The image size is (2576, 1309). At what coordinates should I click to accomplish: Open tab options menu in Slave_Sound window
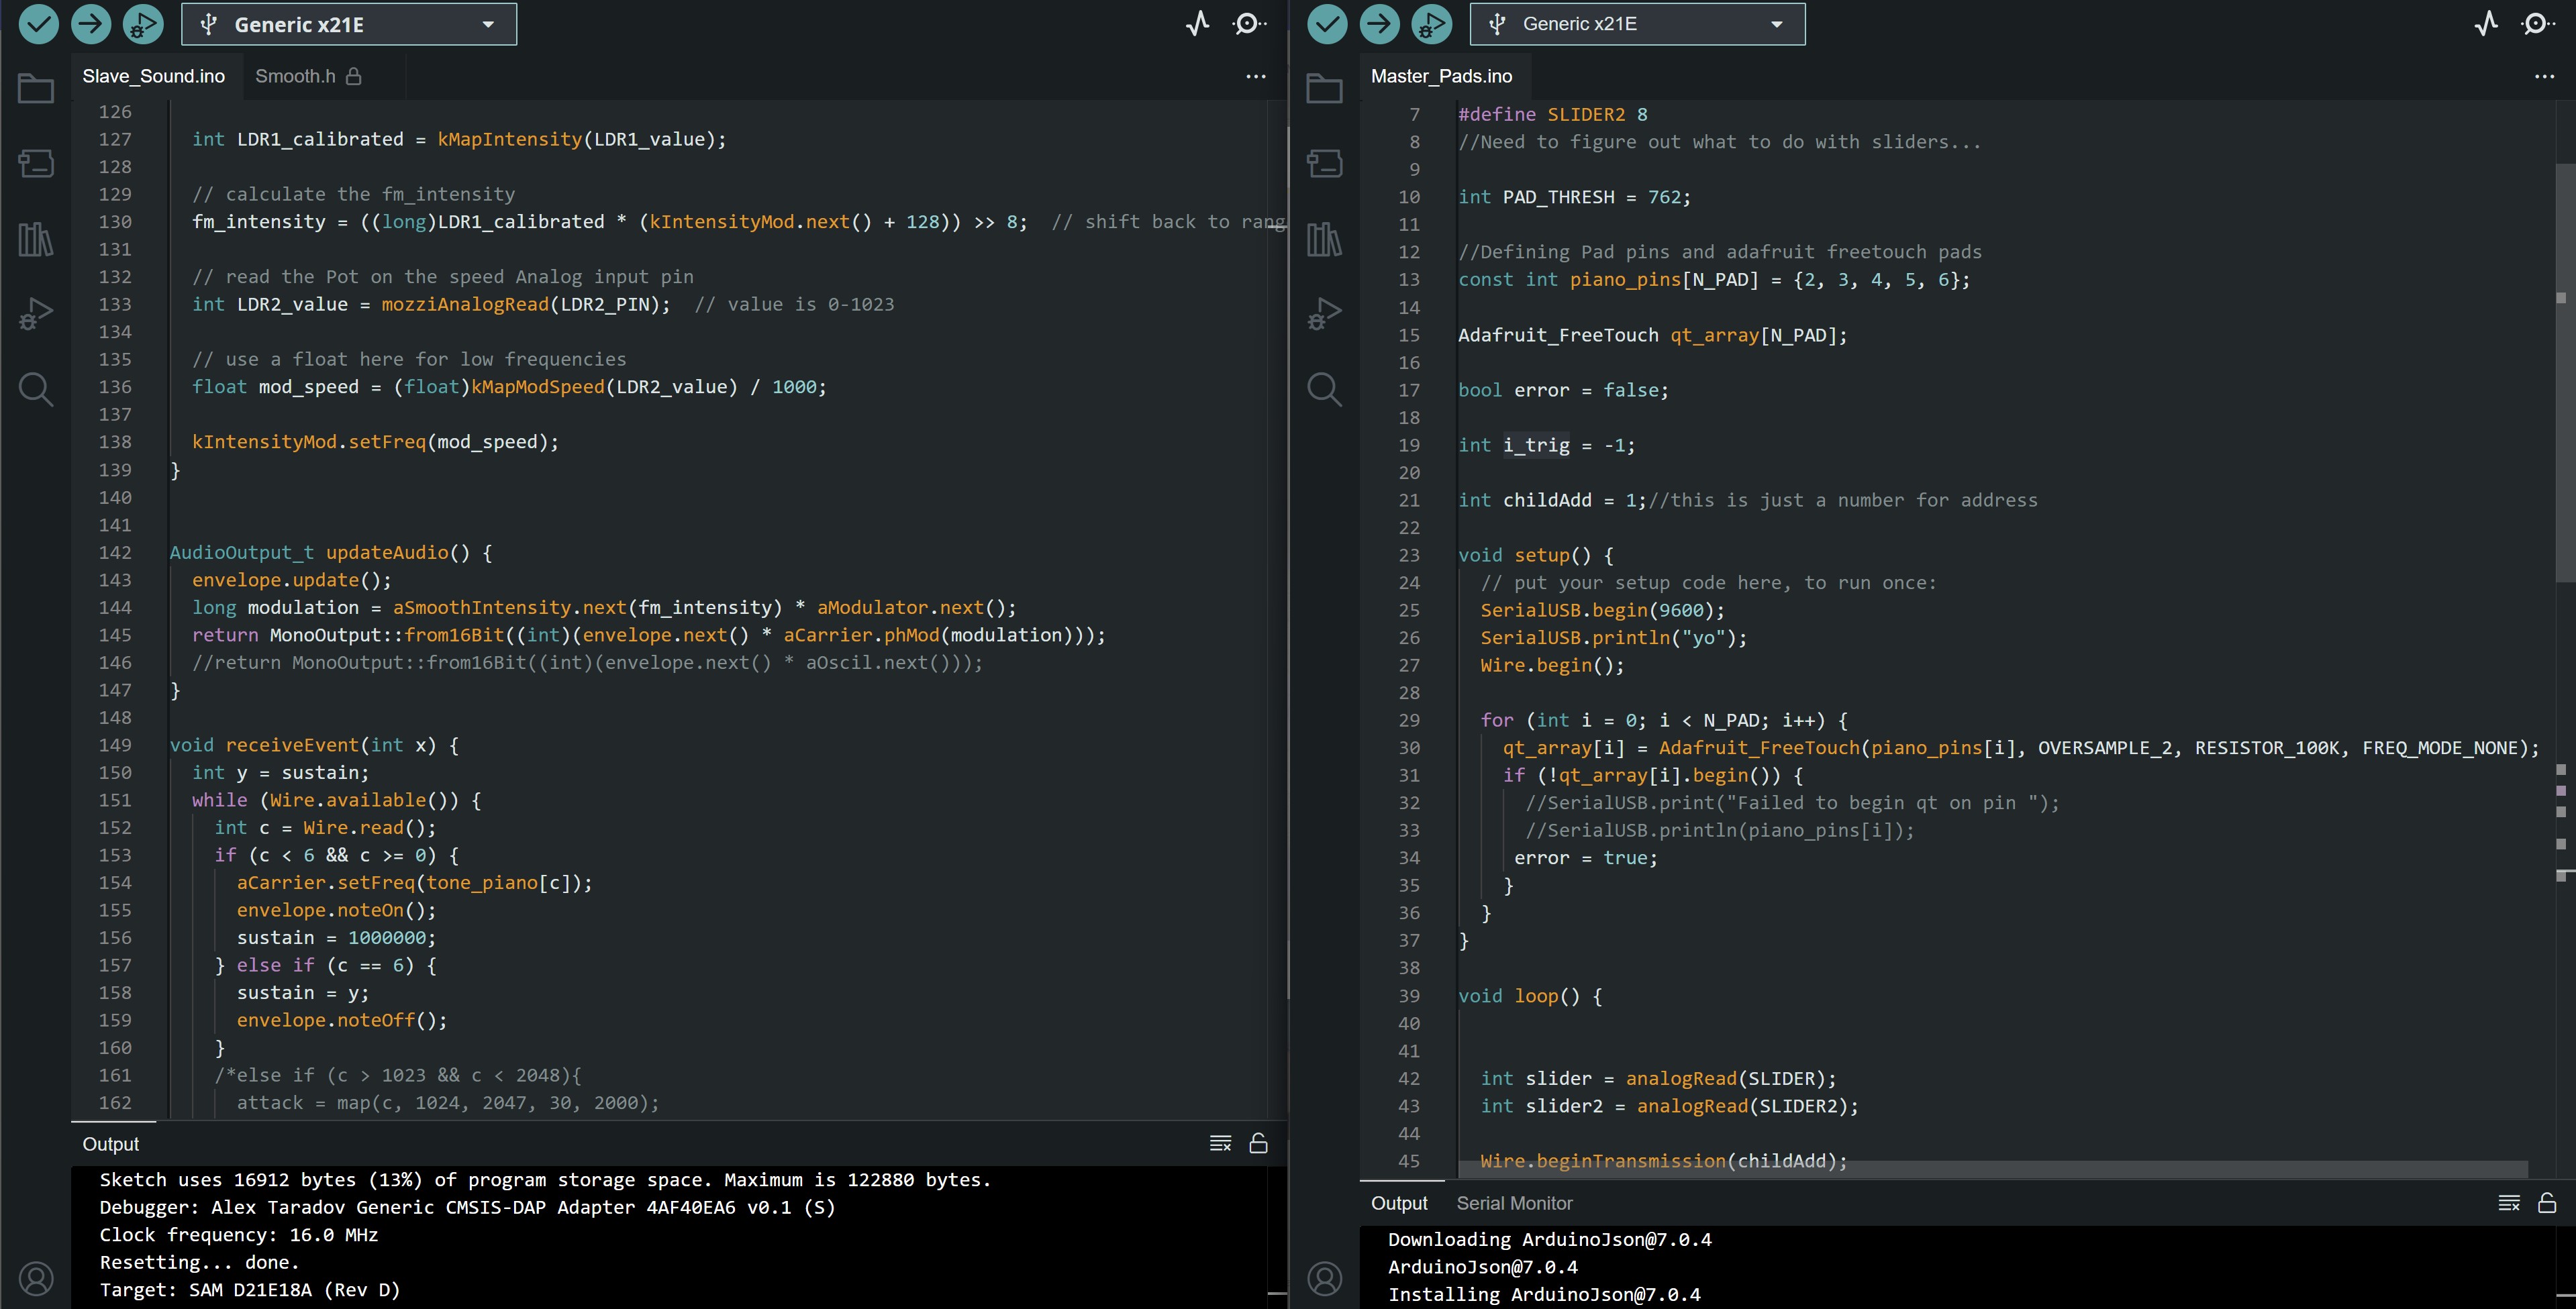click(1256, 76)
